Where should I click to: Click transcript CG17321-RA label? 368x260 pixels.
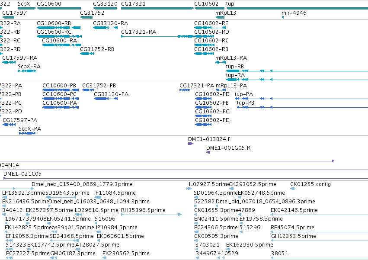[x=138, y=32]
